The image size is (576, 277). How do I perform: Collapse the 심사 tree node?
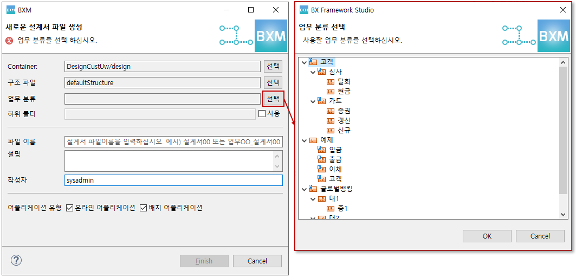pos(313,72)
